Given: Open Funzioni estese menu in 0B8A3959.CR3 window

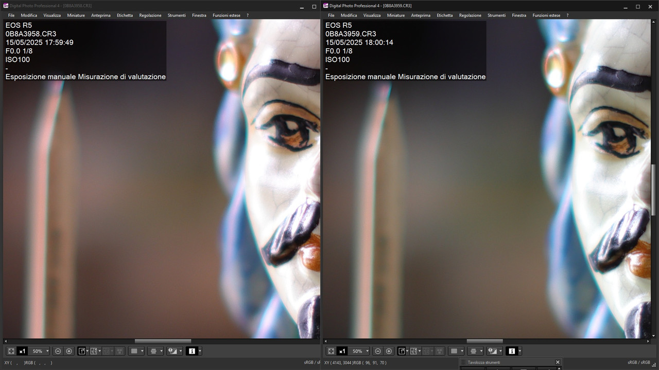Looking at the screenshot, I should (546, 15).
